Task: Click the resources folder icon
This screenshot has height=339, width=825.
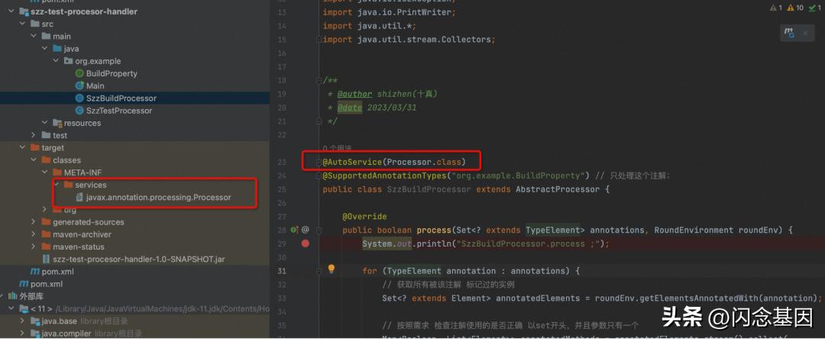Action: point(57,123)
